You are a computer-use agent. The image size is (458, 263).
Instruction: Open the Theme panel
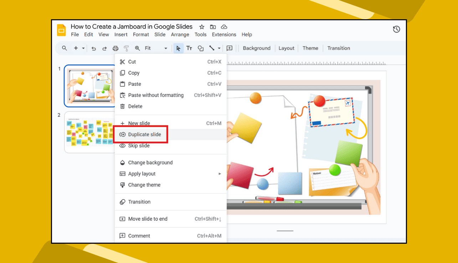tap(310, 48)
